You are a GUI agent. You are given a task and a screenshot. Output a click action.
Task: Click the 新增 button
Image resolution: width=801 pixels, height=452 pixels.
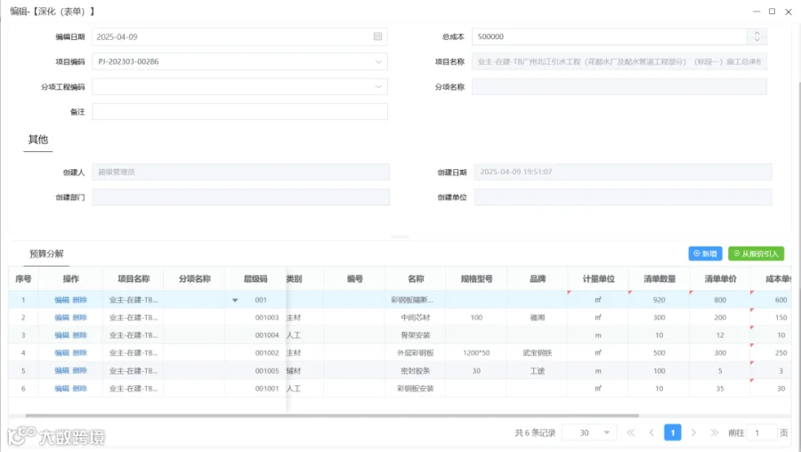pyautogui.click(x=705, y=254)
